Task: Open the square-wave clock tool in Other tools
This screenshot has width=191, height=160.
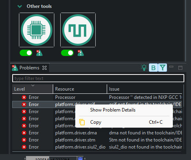Action: point(78,30)
